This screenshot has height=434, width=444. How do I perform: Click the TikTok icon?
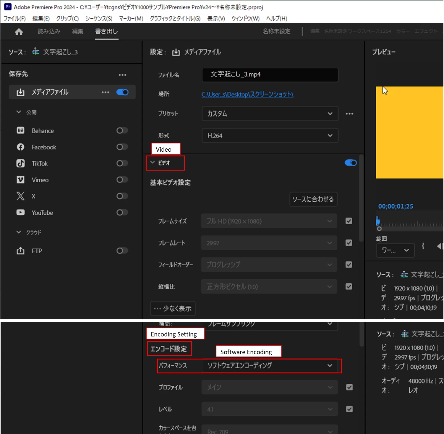click(20, 163)
